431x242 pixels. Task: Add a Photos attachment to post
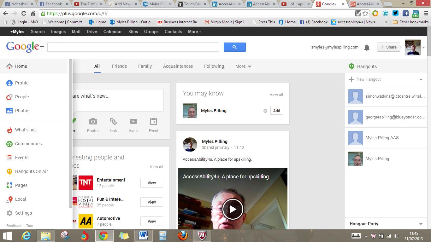pyautogui.click(x=93, y=125)
